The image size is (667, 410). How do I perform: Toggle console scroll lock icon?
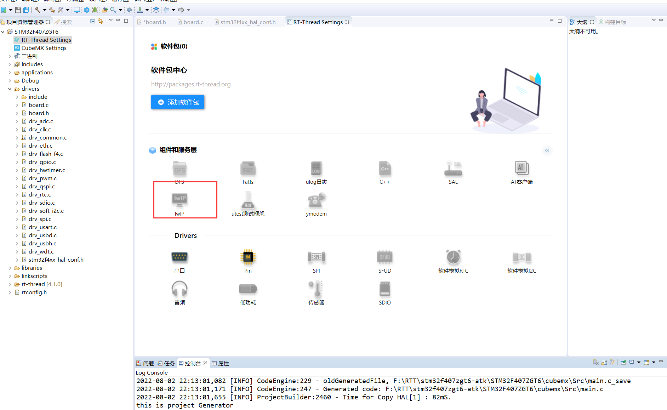(x=604, y=362)
